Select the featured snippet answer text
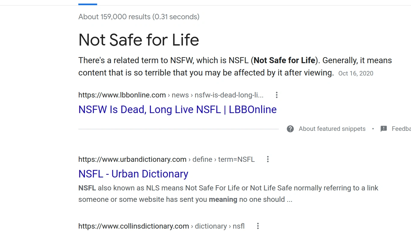Screen dimensions: 411x231 click(235, 66)
